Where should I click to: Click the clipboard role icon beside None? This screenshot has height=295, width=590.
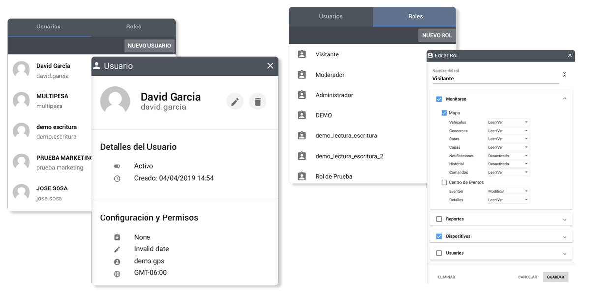point(117,237)
